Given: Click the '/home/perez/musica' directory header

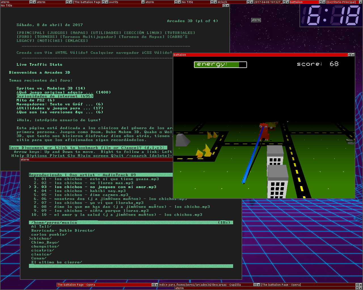Looking at the screenshot, I should (131, 223).
